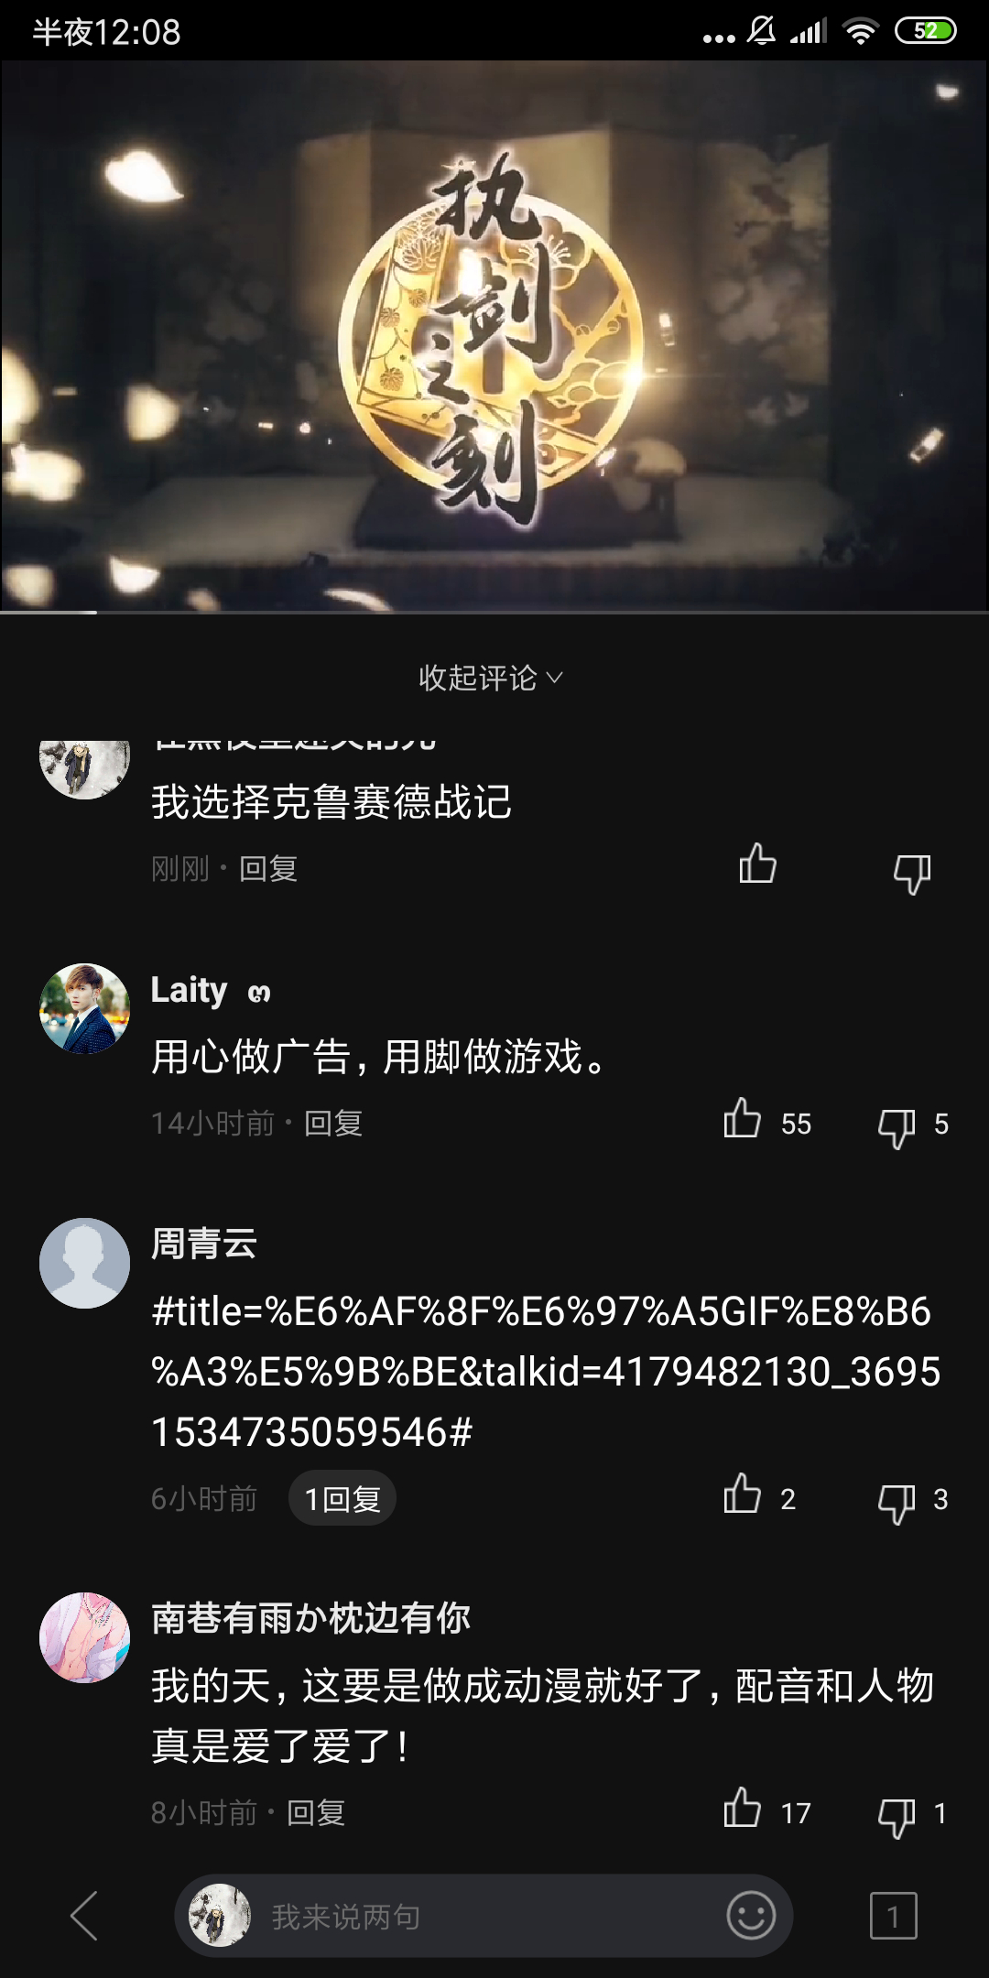Reply to the 克鲁赛德战记 comment
This screenshot has height=1978, width=989.
268,868
